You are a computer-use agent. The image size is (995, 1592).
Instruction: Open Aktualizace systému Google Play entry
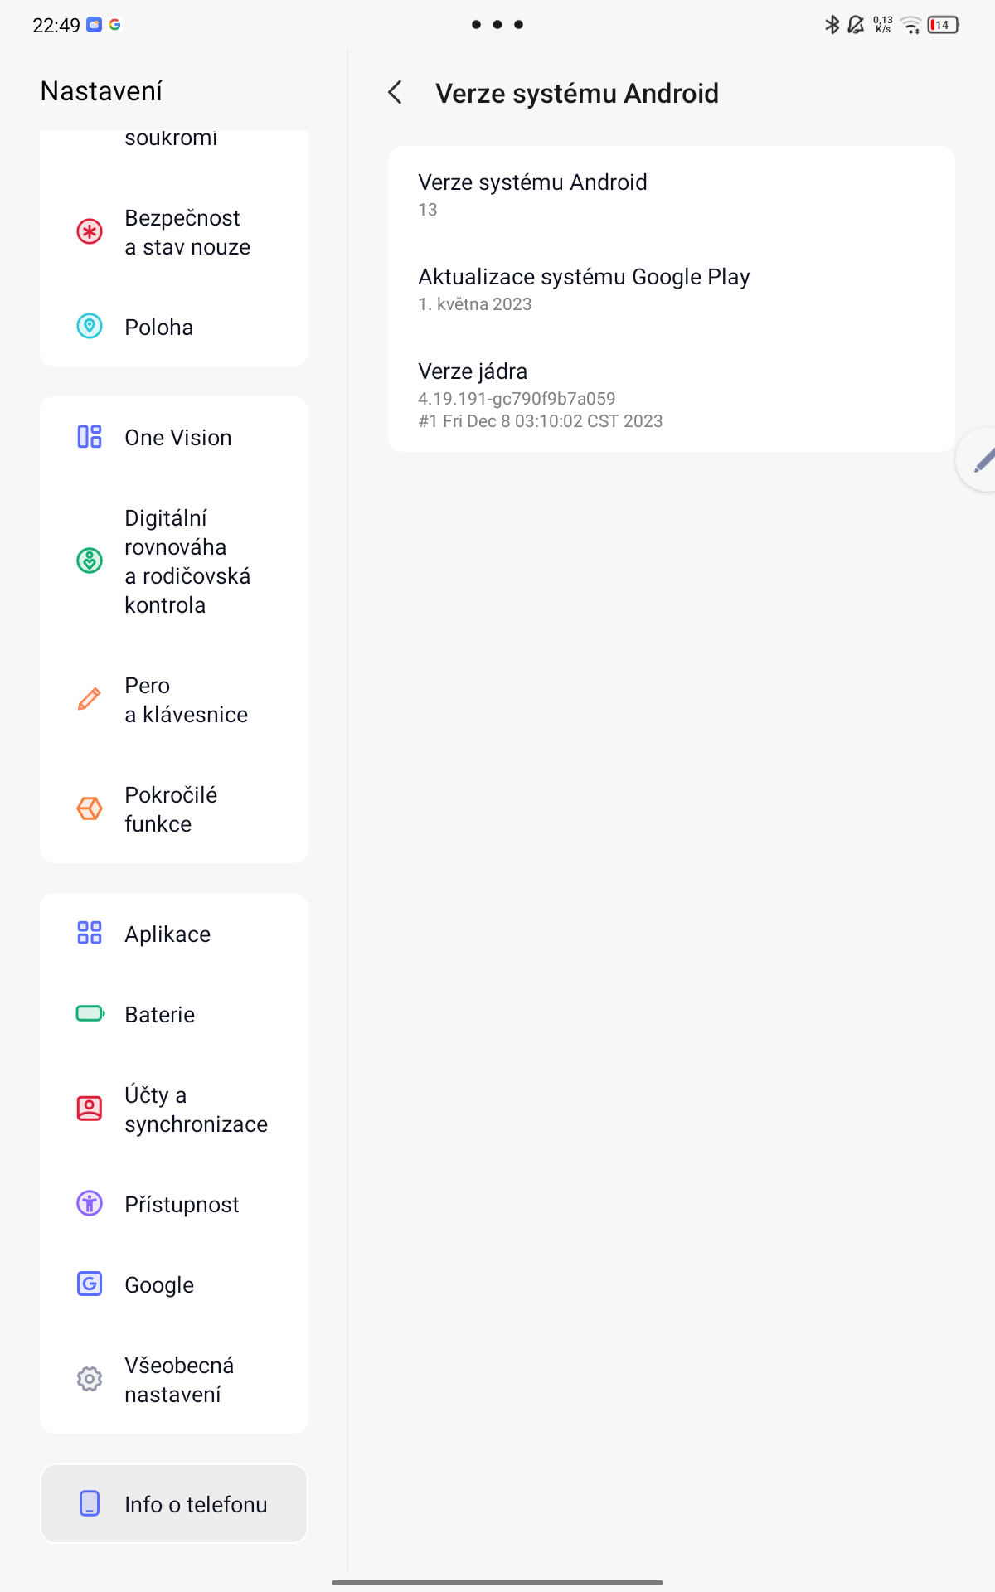point(672,289)
